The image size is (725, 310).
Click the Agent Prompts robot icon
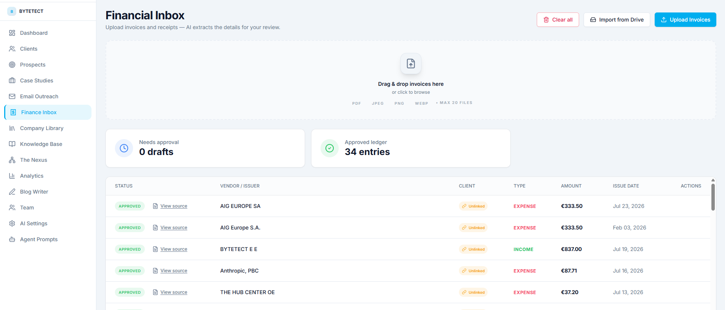click(x=12, y=239)
